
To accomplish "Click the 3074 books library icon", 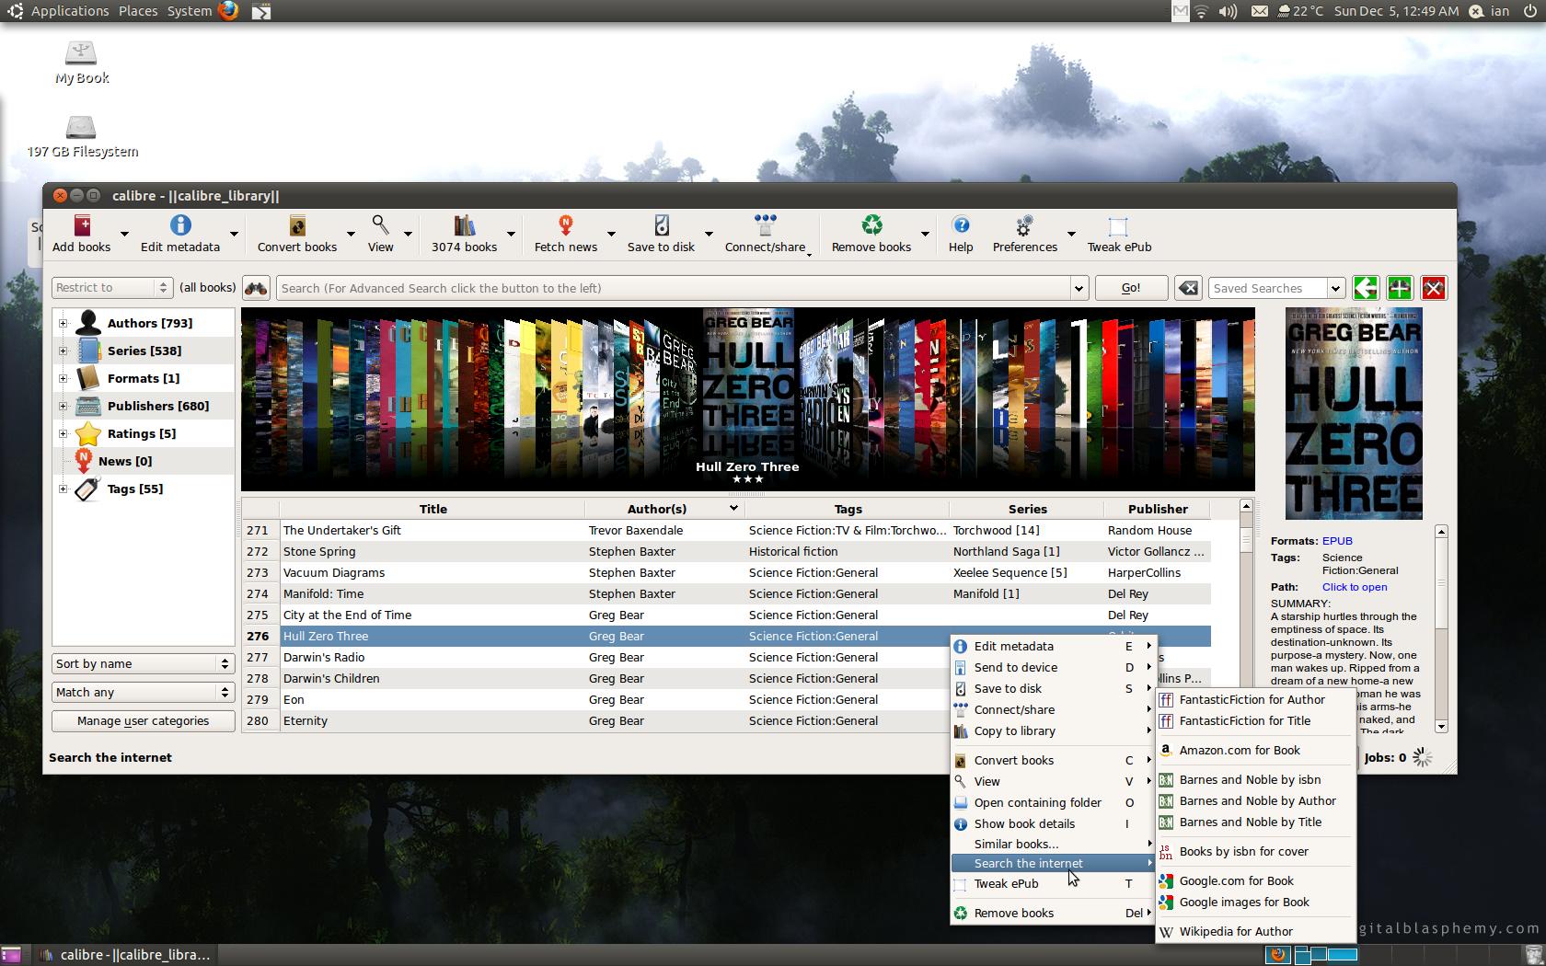I will point(464,226).
